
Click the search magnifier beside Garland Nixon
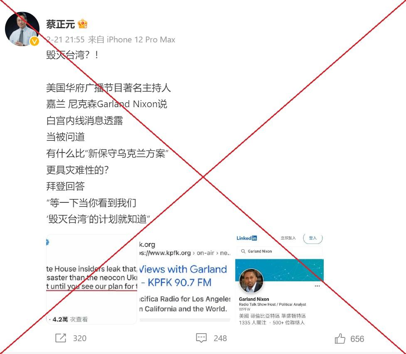pos(243,251)
